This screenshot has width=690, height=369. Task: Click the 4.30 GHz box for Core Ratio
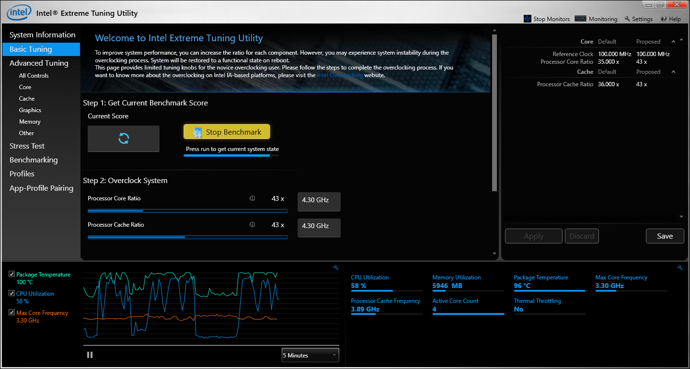(319, 202)
